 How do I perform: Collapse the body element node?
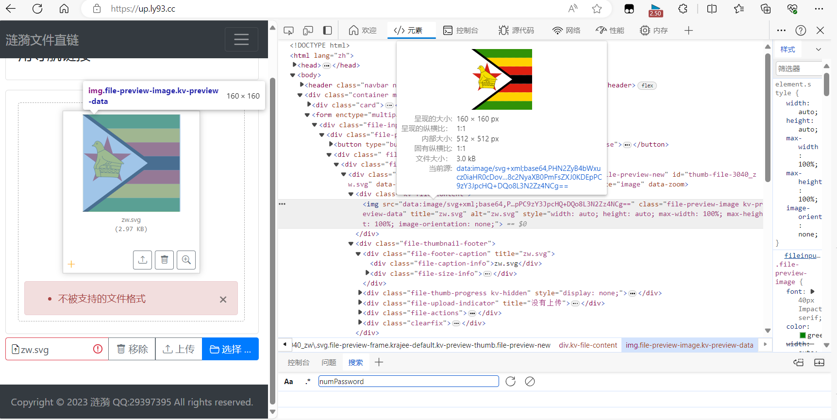[293, 75]
